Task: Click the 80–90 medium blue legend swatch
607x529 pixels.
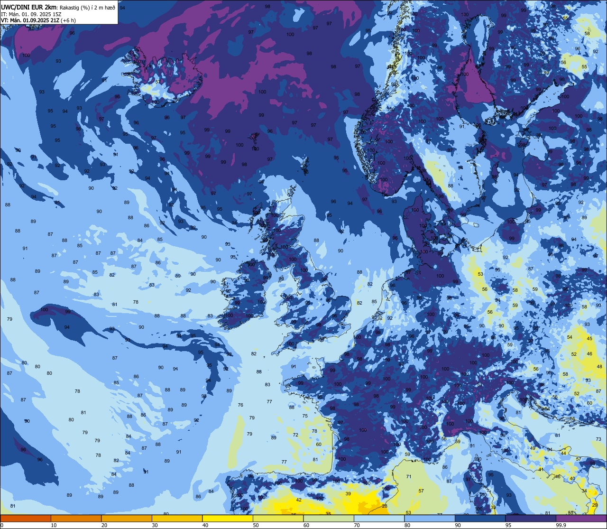Action: point(430,519)
